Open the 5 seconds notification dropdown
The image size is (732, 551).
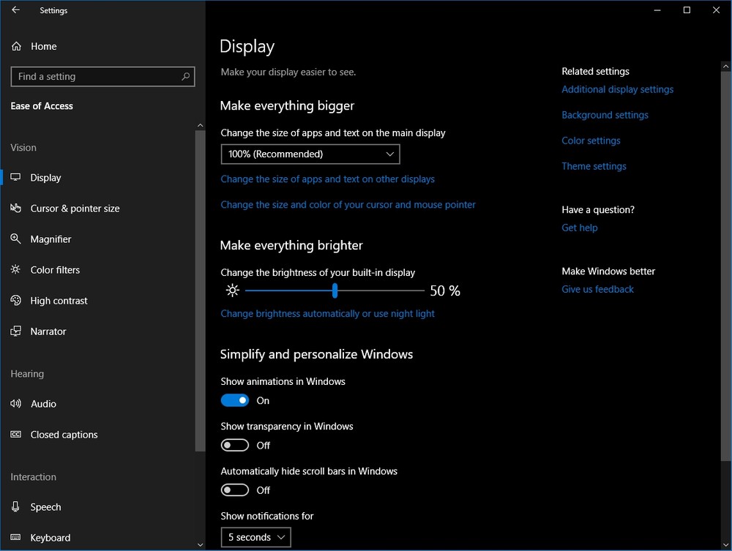(x=255, y=537)
